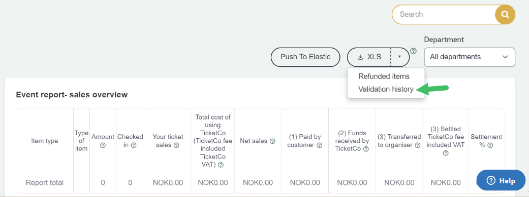Open the blue Help widget

click(x=501, y=180)
